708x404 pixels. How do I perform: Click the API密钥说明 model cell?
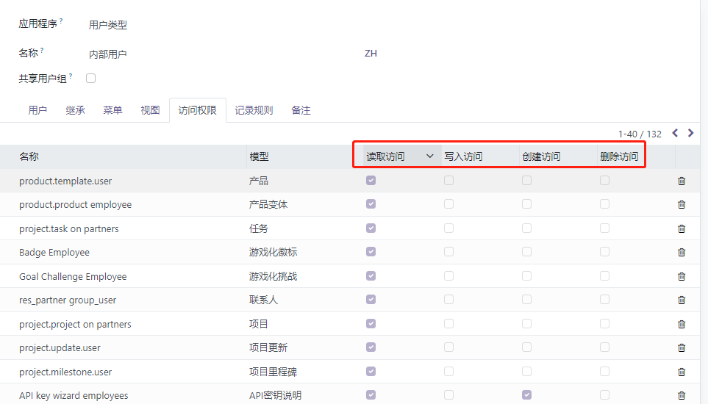click(275, 395)
